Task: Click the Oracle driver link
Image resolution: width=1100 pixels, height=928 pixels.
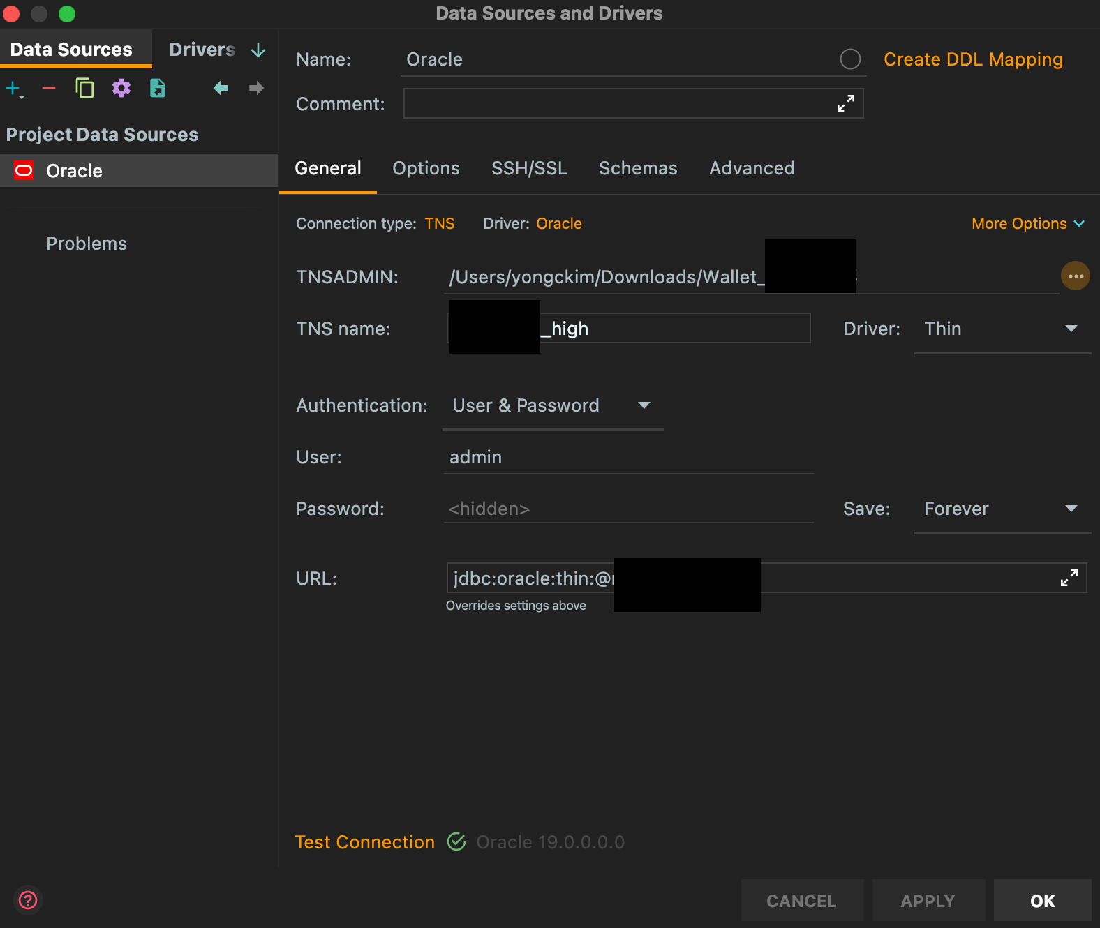Action: coord(559,223)
